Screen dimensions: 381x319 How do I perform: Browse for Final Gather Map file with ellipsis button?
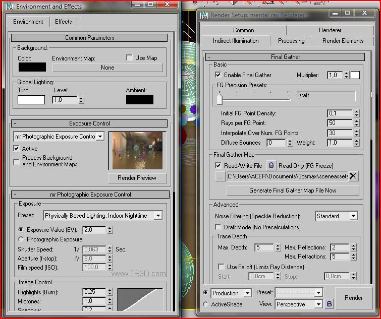click(220, 176)
